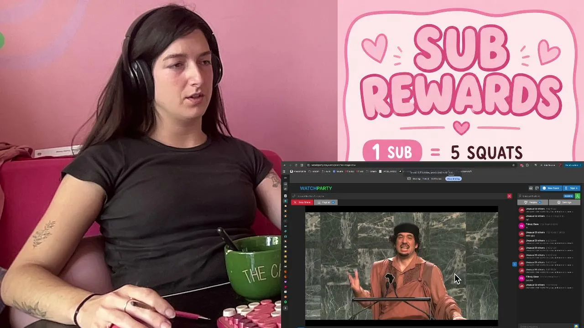This screenshot has height=328, width=584.
Task: Click the browser back arrow
Action: (285, 165)
